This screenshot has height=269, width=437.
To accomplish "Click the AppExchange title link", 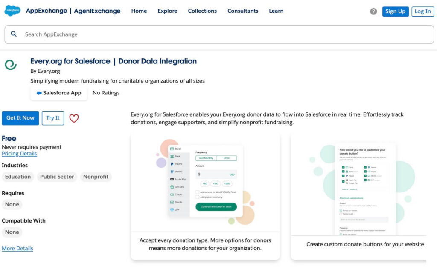I will [x=47, y=11].
